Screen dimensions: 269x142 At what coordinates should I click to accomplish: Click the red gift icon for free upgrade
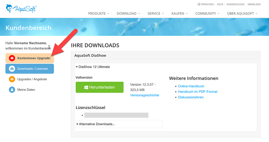[x=12, y=58]
